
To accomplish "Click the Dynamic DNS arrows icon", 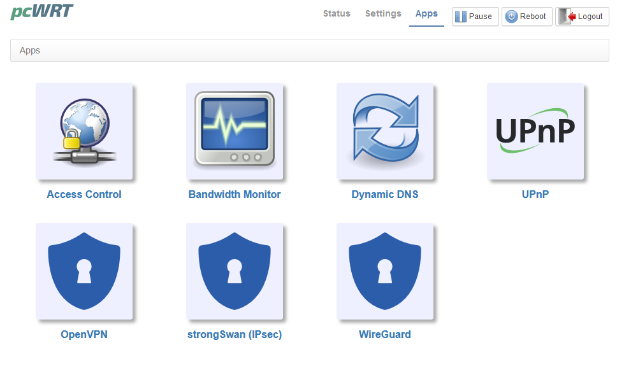I will coord(385,131).
